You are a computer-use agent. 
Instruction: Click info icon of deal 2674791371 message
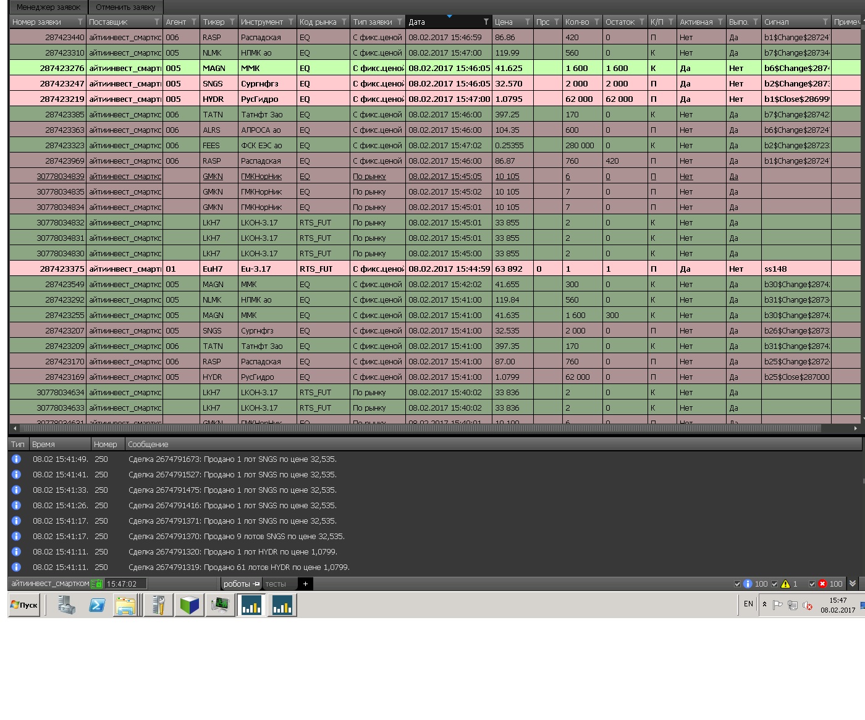[x=17, y=521]
